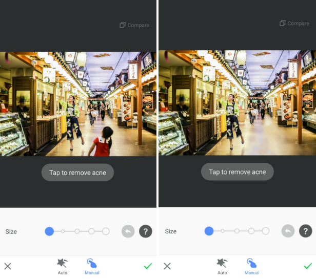Tap the Compare icon in left screen

(123, 25)
